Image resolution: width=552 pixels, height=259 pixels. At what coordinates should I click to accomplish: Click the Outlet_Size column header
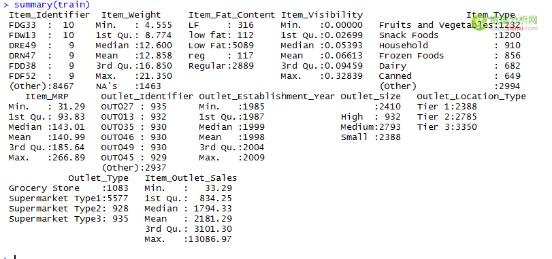(x=371, y=97)
